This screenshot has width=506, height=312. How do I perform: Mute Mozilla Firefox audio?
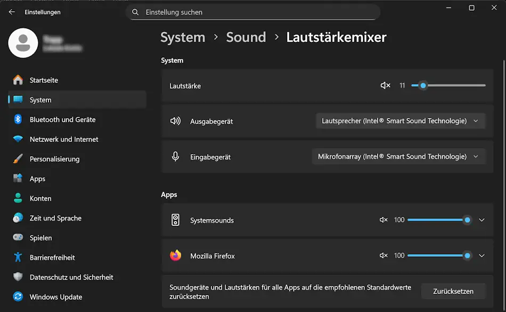(383, 255)
